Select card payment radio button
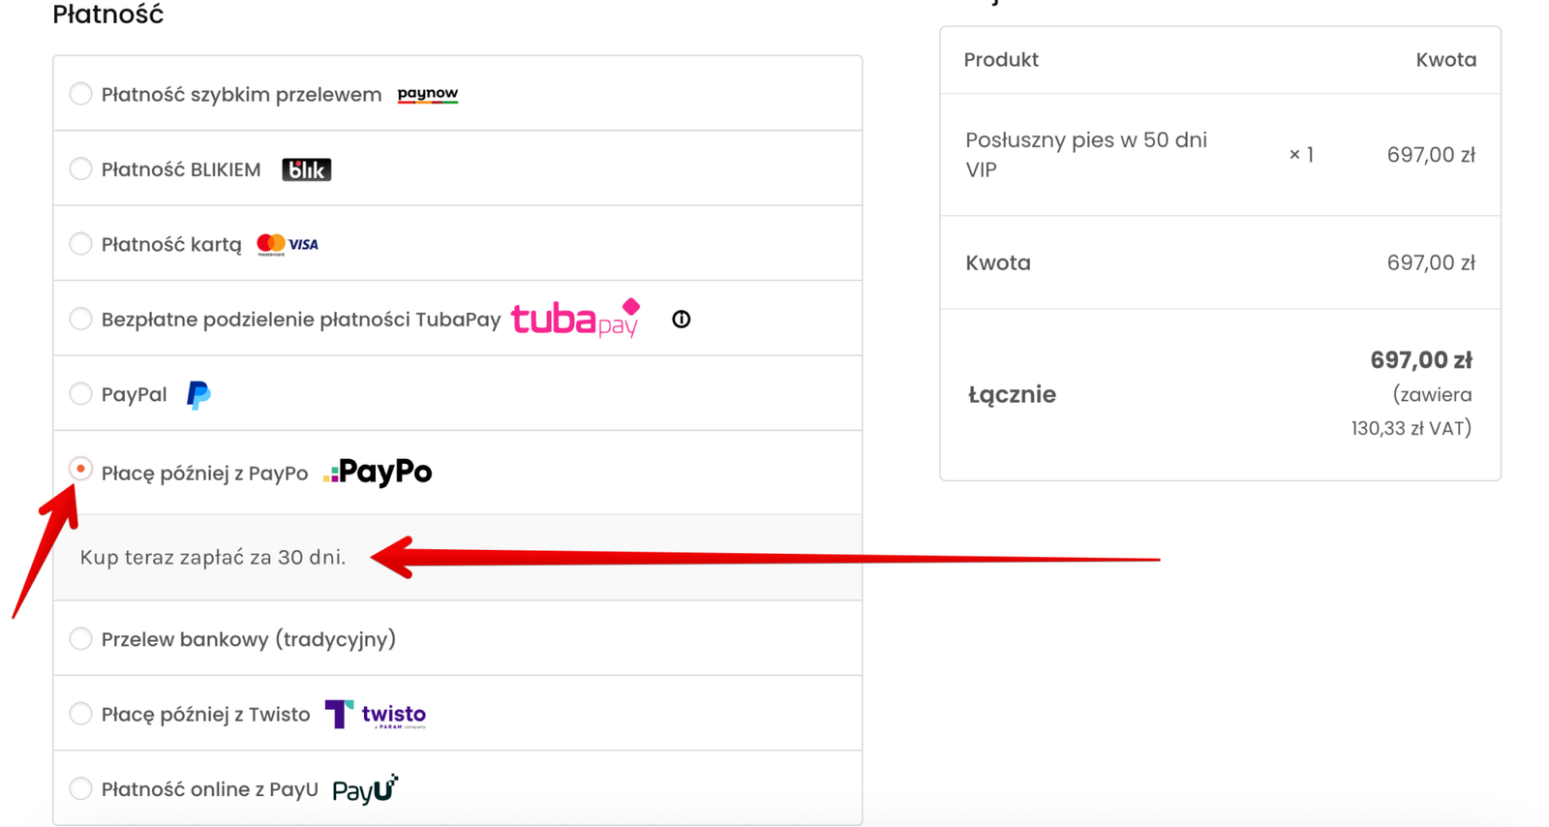Image resolution: width=1549 pixels, height=827 pixels. click(80, 244)
